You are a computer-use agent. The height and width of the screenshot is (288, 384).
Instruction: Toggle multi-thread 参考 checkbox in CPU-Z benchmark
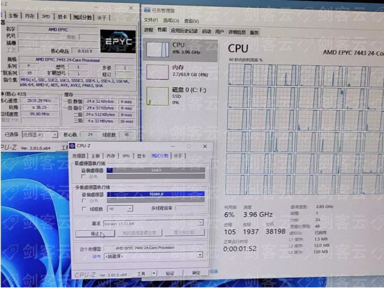(84, 201)
